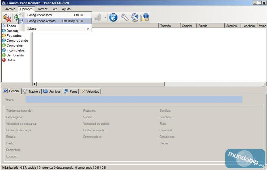Sort by the Estado column header

coord(211,26)
